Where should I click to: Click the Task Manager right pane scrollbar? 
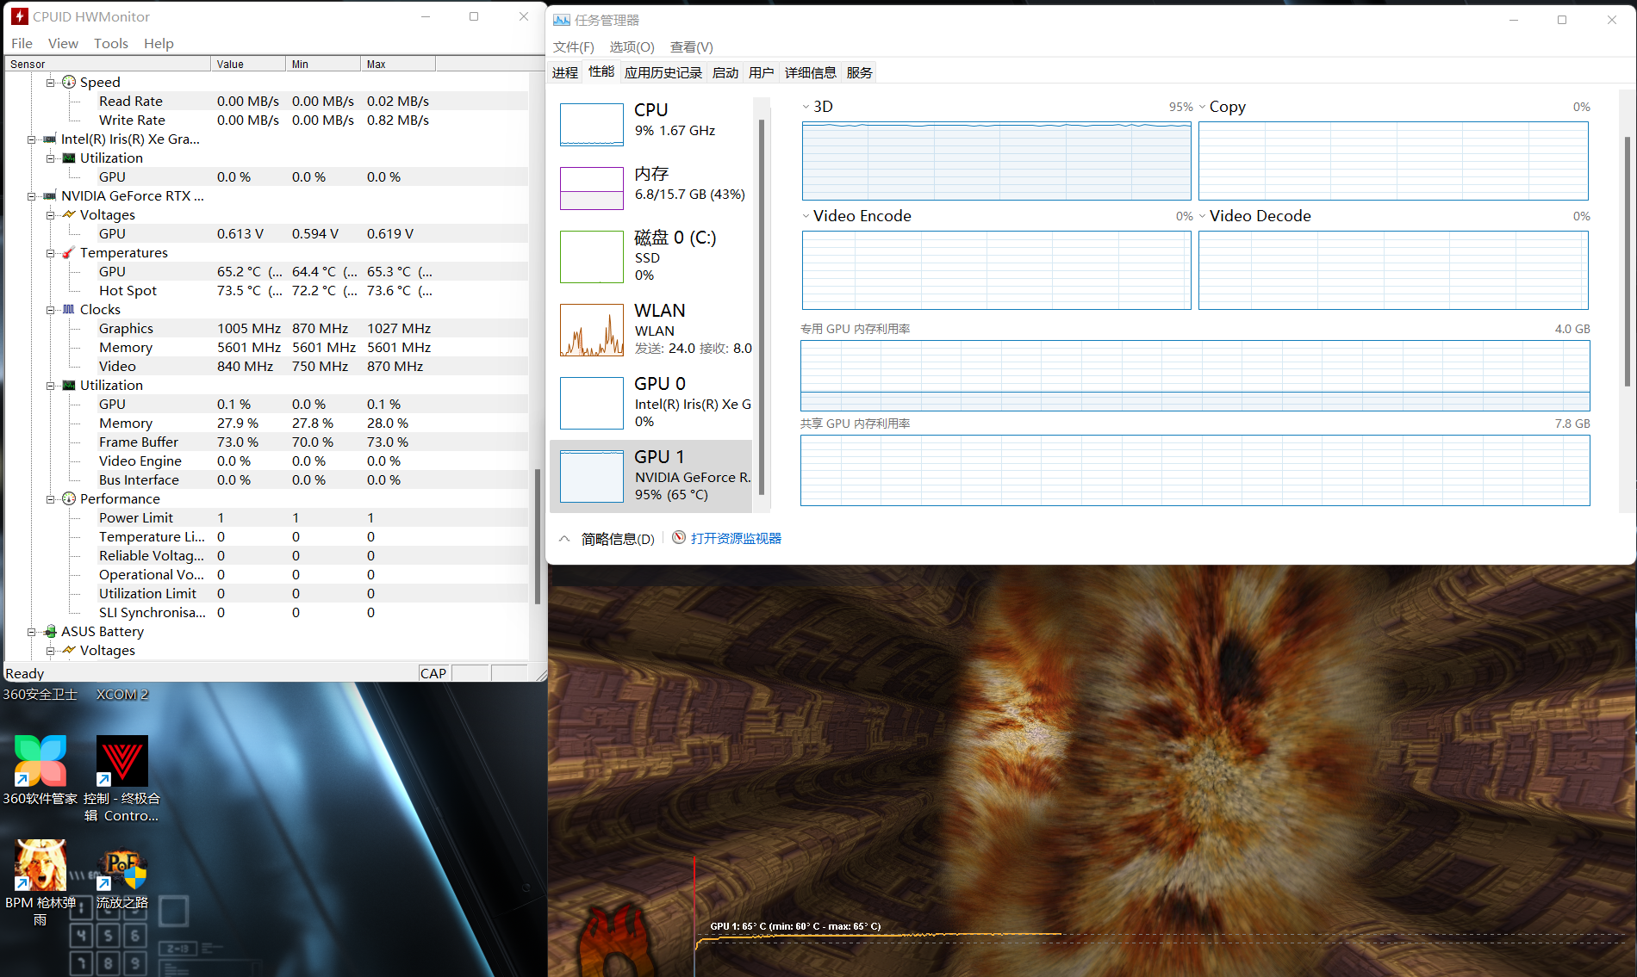(1627, 261)
